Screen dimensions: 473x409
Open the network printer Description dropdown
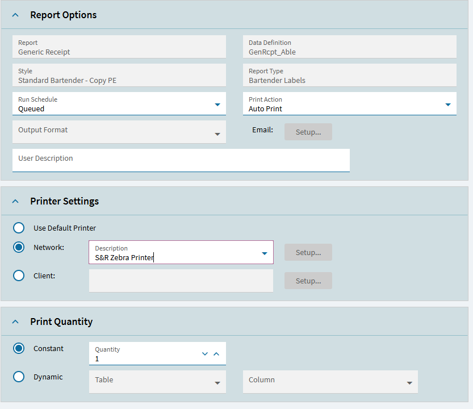pyautogui.click(x=264, y=253)
